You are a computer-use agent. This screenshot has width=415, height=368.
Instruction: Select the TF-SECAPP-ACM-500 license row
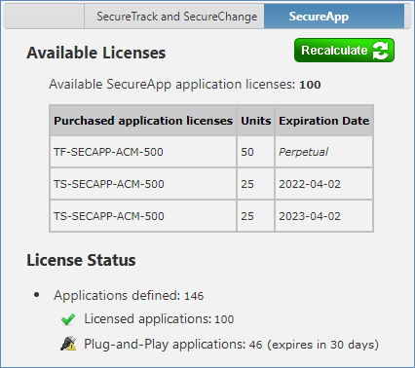(x=211, y=152)
